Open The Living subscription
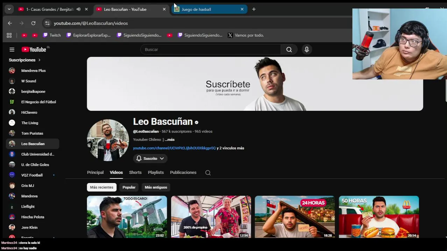The width and height of the screenshot is (447, 251). (x=33, y=123)
